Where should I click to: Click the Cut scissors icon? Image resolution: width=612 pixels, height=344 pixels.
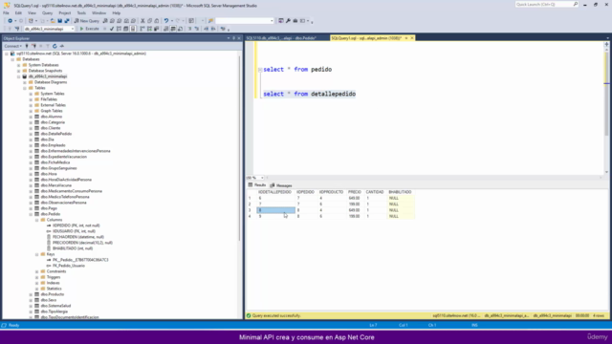[x=142, y=21]
